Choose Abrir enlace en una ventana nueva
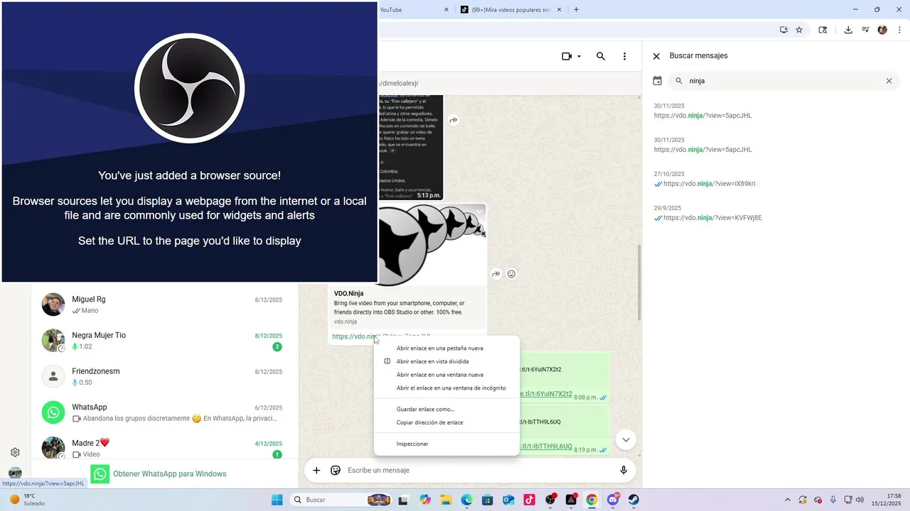 click(x=439, y=375)
